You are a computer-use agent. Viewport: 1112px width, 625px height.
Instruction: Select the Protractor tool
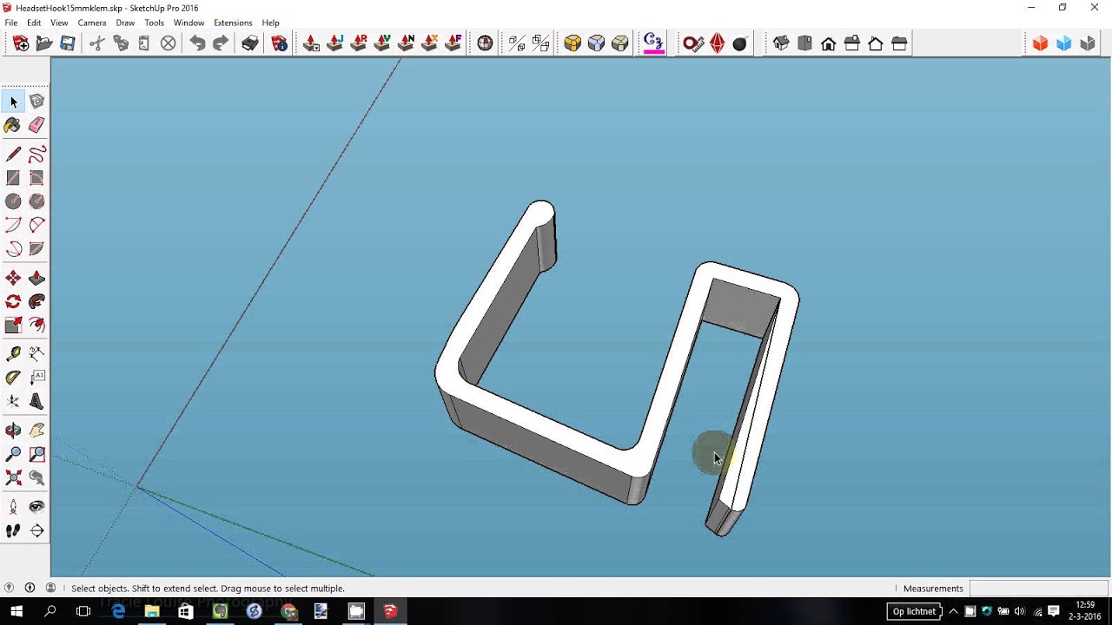(x=13, y=378)
